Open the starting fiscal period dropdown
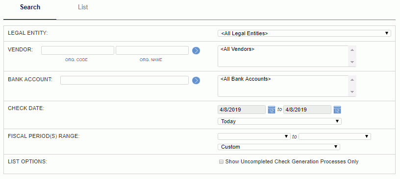 coord(254,136)
